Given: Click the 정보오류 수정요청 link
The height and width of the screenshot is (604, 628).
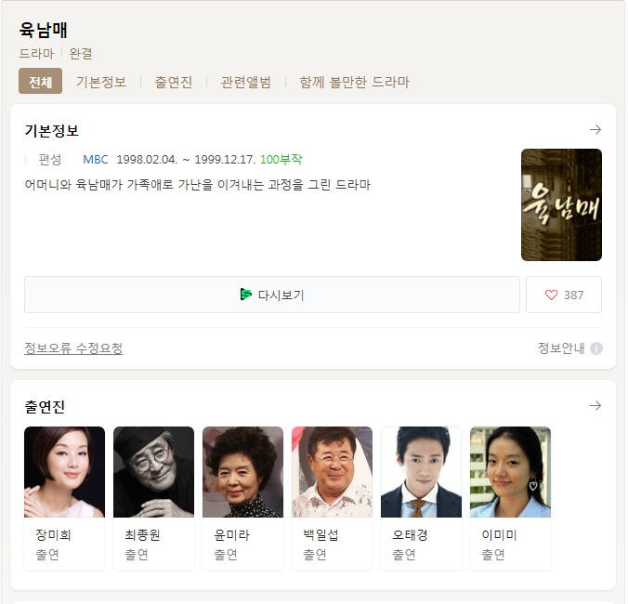Looking at the screenshot, I should coord(73,348).
